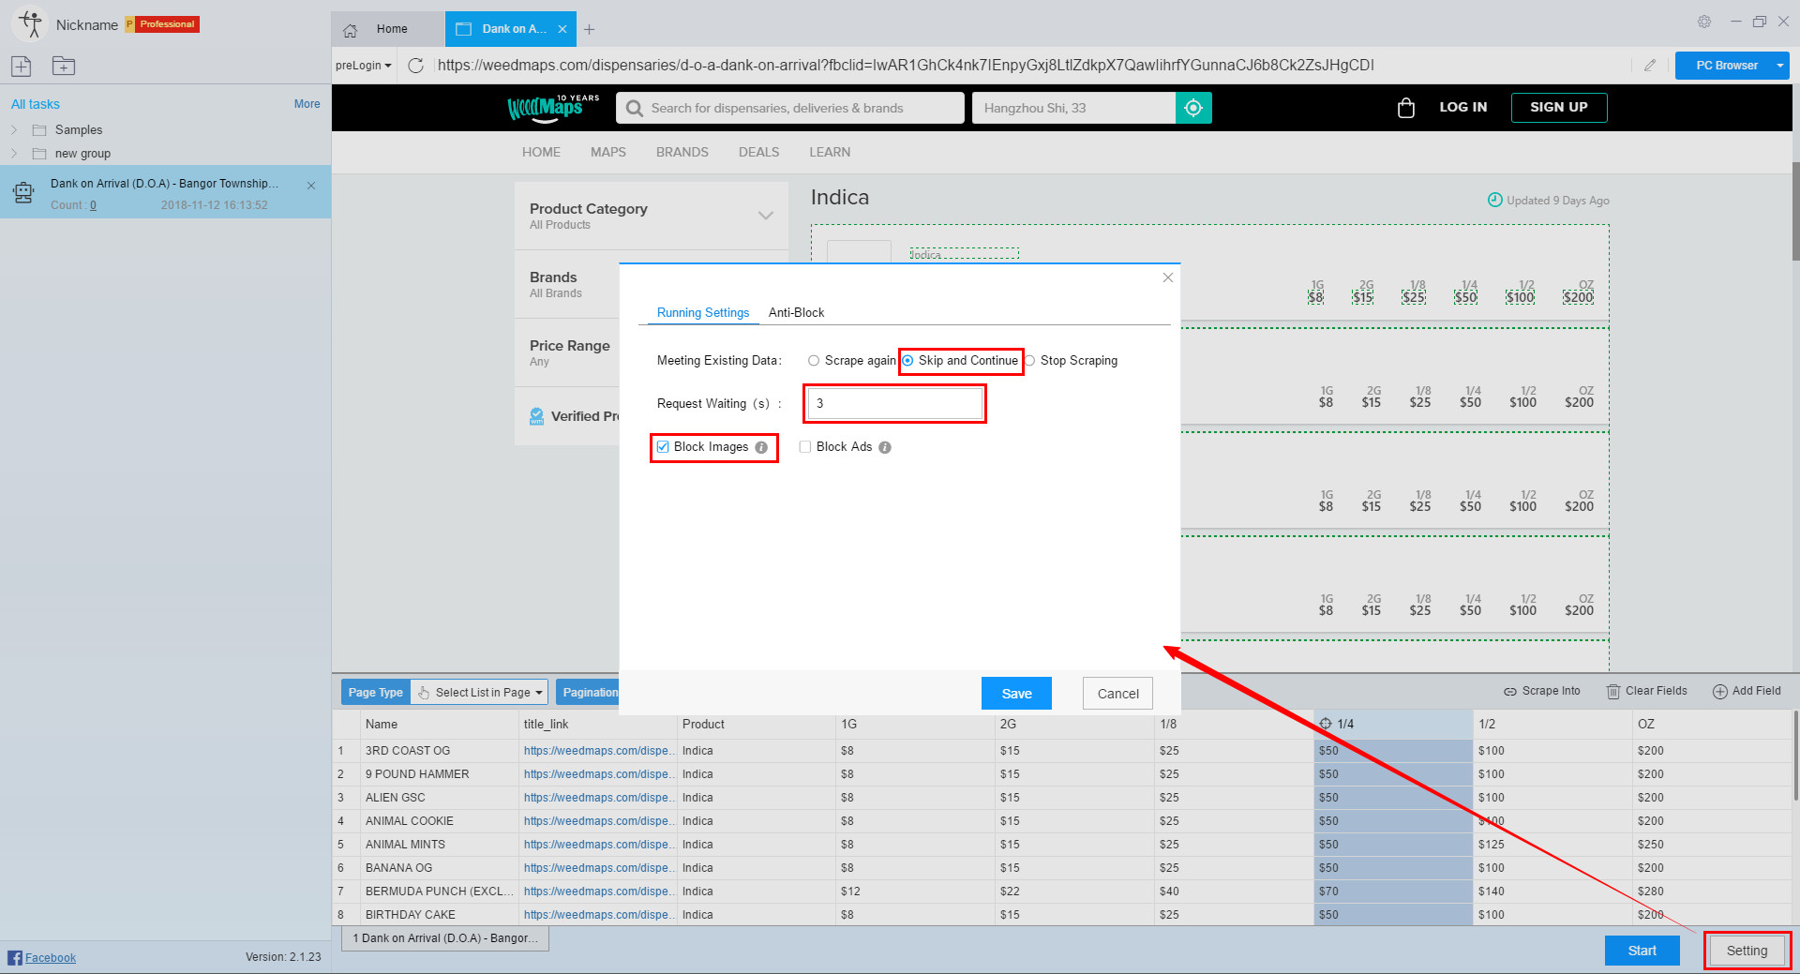The image size is (1800, 974).
Task: Click the user avatar icon
Action: (x=30, y=24)
